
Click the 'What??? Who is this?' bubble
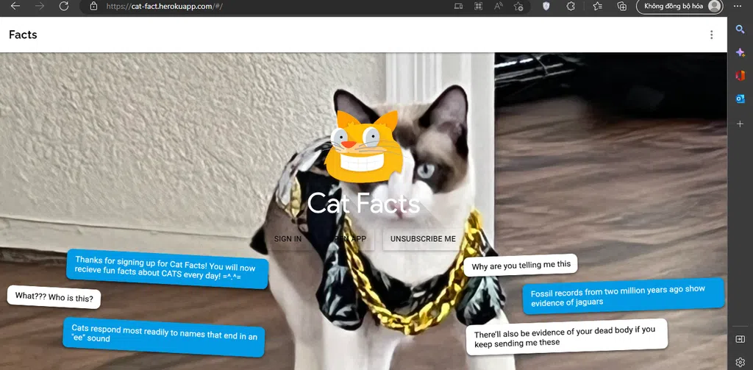tap(54, 297)
